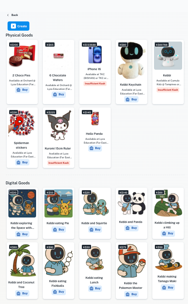This screenshot has height=304, width=188.
Task: Buy Kebbi the Pokemon Master sticker
Action: pos(131,294)
